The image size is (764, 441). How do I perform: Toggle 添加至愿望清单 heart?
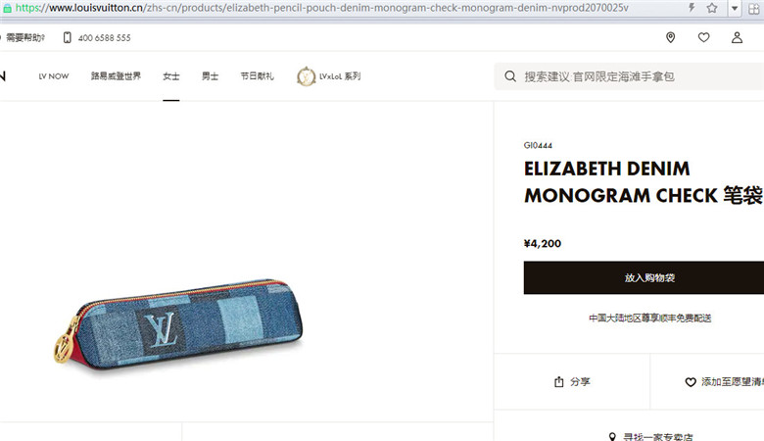(x=691, y=382)
